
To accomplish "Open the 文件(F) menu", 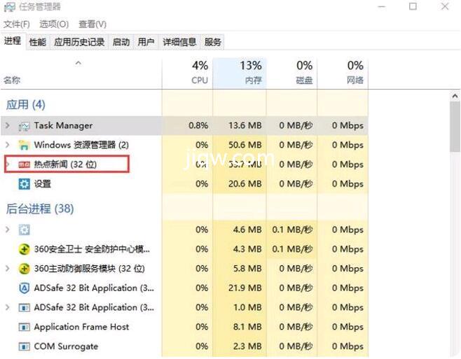I will pos(17,24).
